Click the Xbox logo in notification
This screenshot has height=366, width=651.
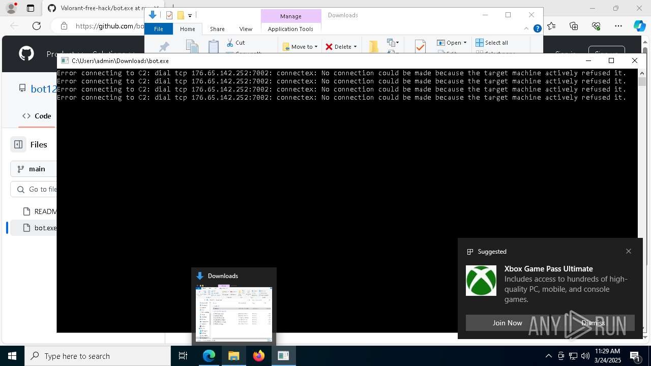point(481,281)
